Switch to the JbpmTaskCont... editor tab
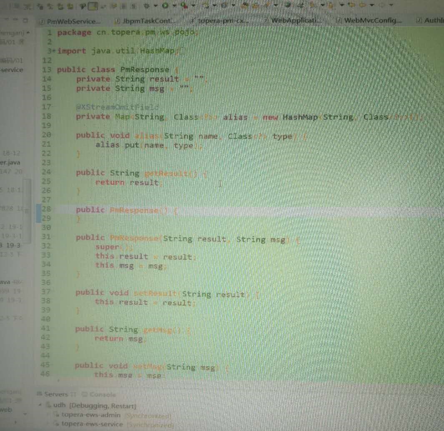Screen dimensions: 444x431 pyautogui.click(x=145, y=21)
